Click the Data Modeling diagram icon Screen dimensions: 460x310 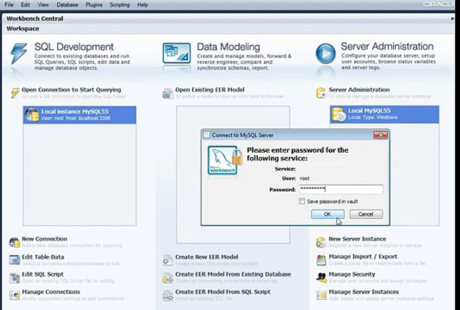tap(177, 53)
